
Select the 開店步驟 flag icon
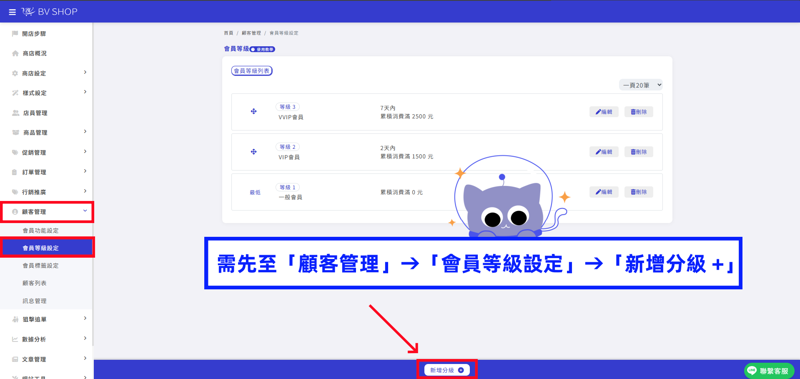click(15, 33)
